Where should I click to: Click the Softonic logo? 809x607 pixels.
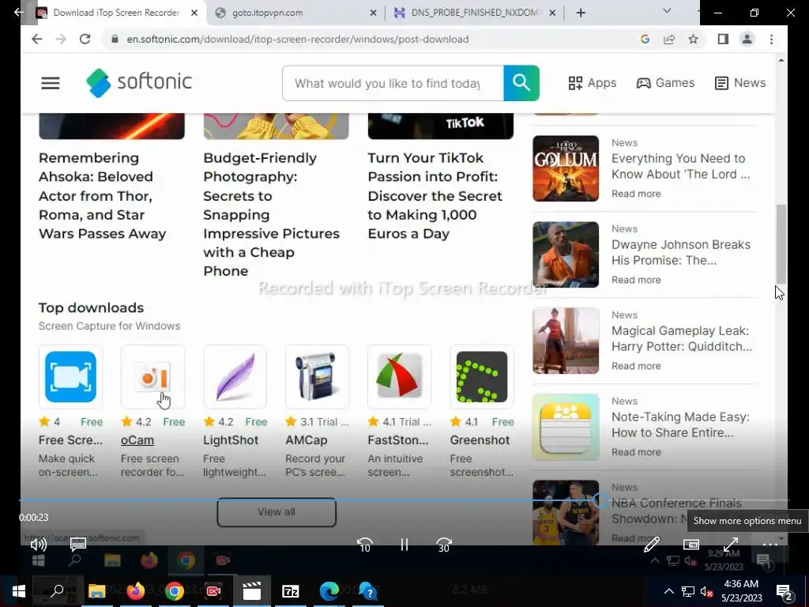click(139, 82)
